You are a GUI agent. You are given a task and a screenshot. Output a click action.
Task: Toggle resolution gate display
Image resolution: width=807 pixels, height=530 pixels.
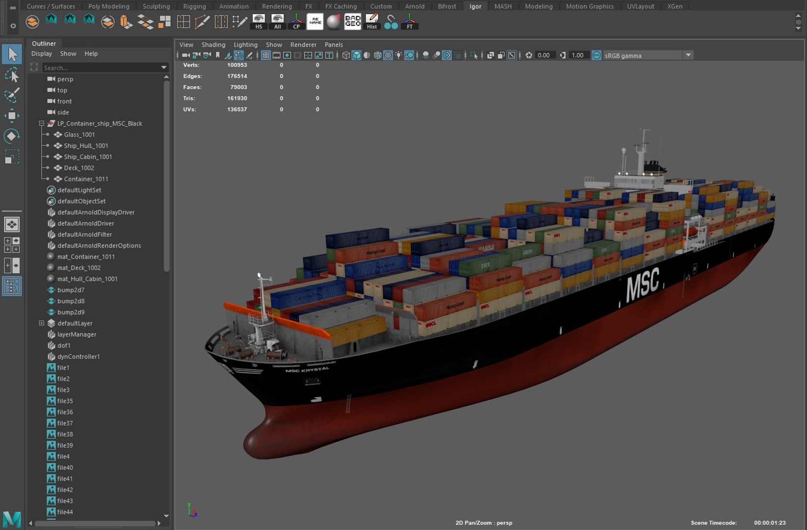click(x=287, y=55)
